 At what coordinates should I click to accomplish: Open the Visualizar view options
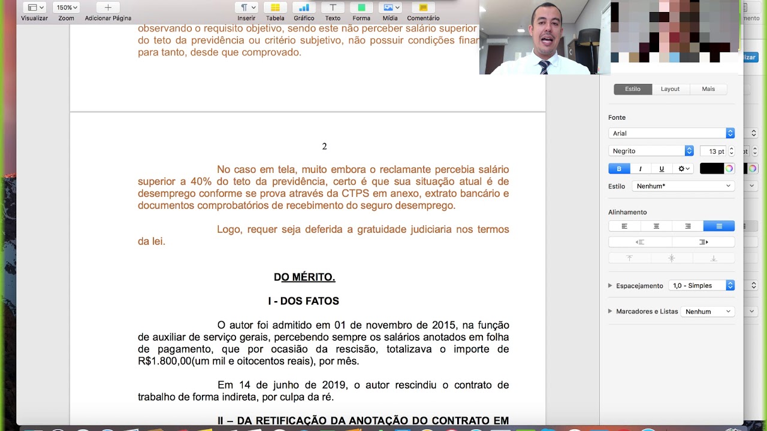tap(34, 8)
